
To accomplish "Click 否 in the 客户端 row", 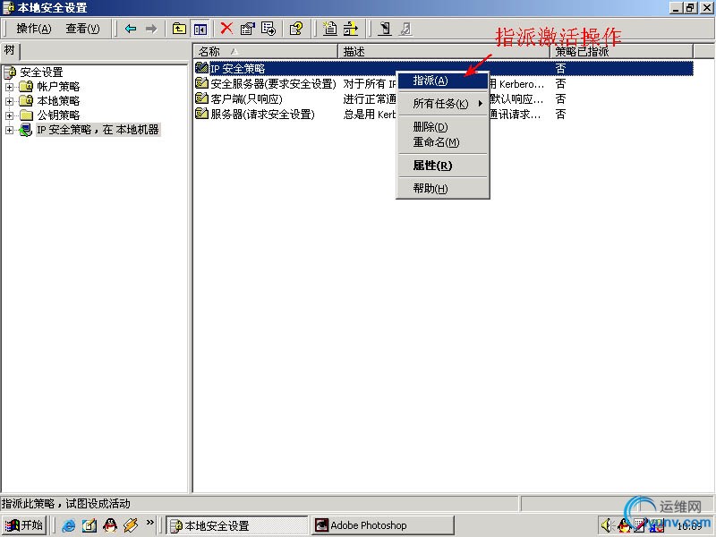I will pos(560,98).
